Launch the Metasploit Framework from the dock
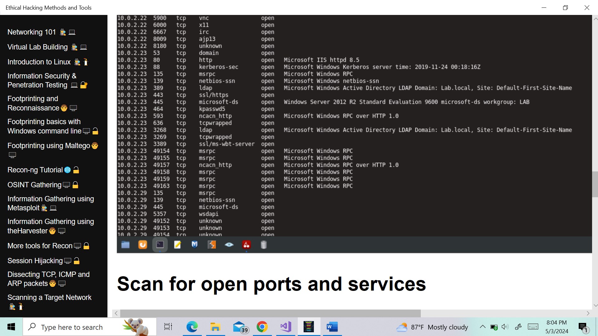Image resolution: width=598 pixels, height=336 pixels. (x=194, y=245)
